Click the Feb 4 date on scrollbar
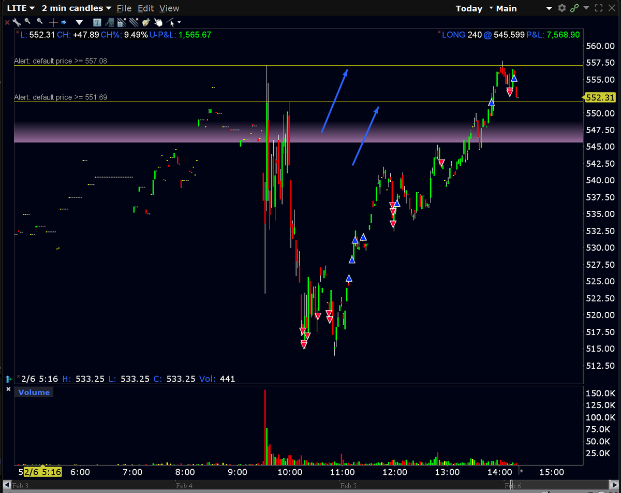 tap(184, 486)
